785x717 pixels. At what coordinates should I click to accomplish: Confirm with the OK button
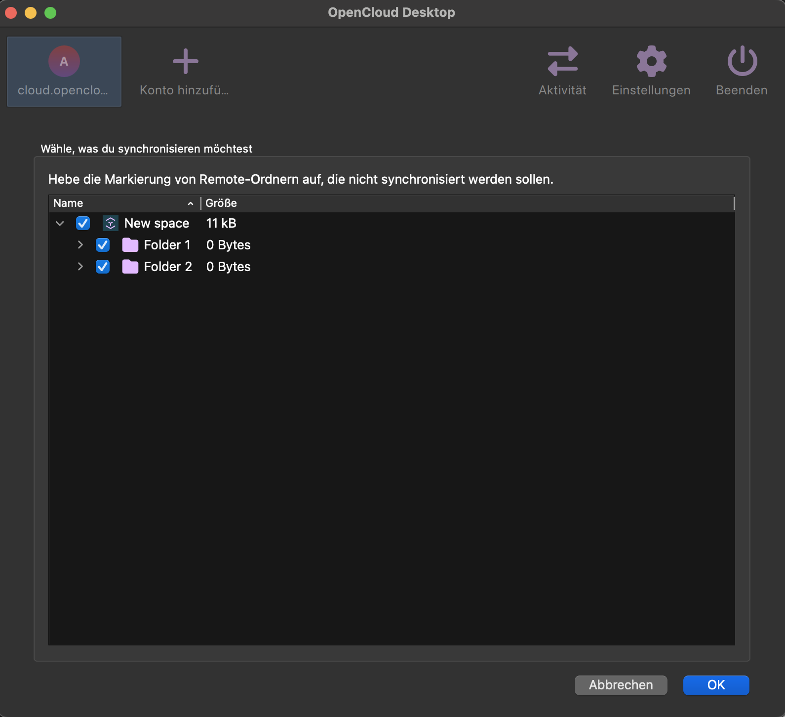pos(716,685)
